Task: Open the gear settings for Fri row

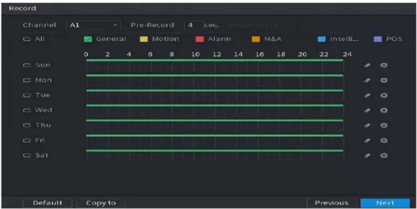Action: click(x=383, y=140)
